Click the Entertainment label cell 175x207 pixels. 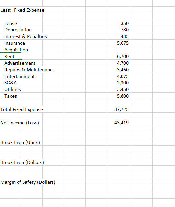click(19, 76)
